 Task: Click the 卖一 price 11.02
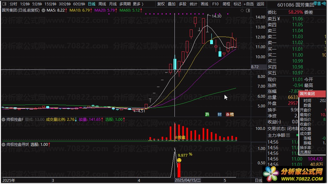click(297, 43)
